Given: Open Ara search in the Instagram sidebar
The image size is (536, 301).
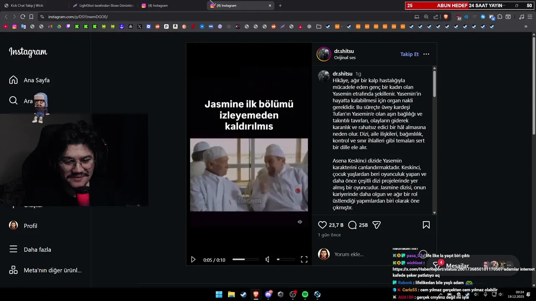Looking at the screenshot, I should point(21,101).
